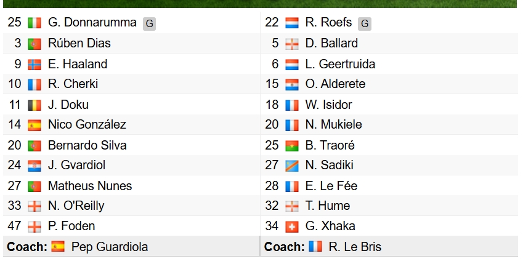
Task: Click shirt number 33 for N. O'Reilly
Action: coord(14,206)
